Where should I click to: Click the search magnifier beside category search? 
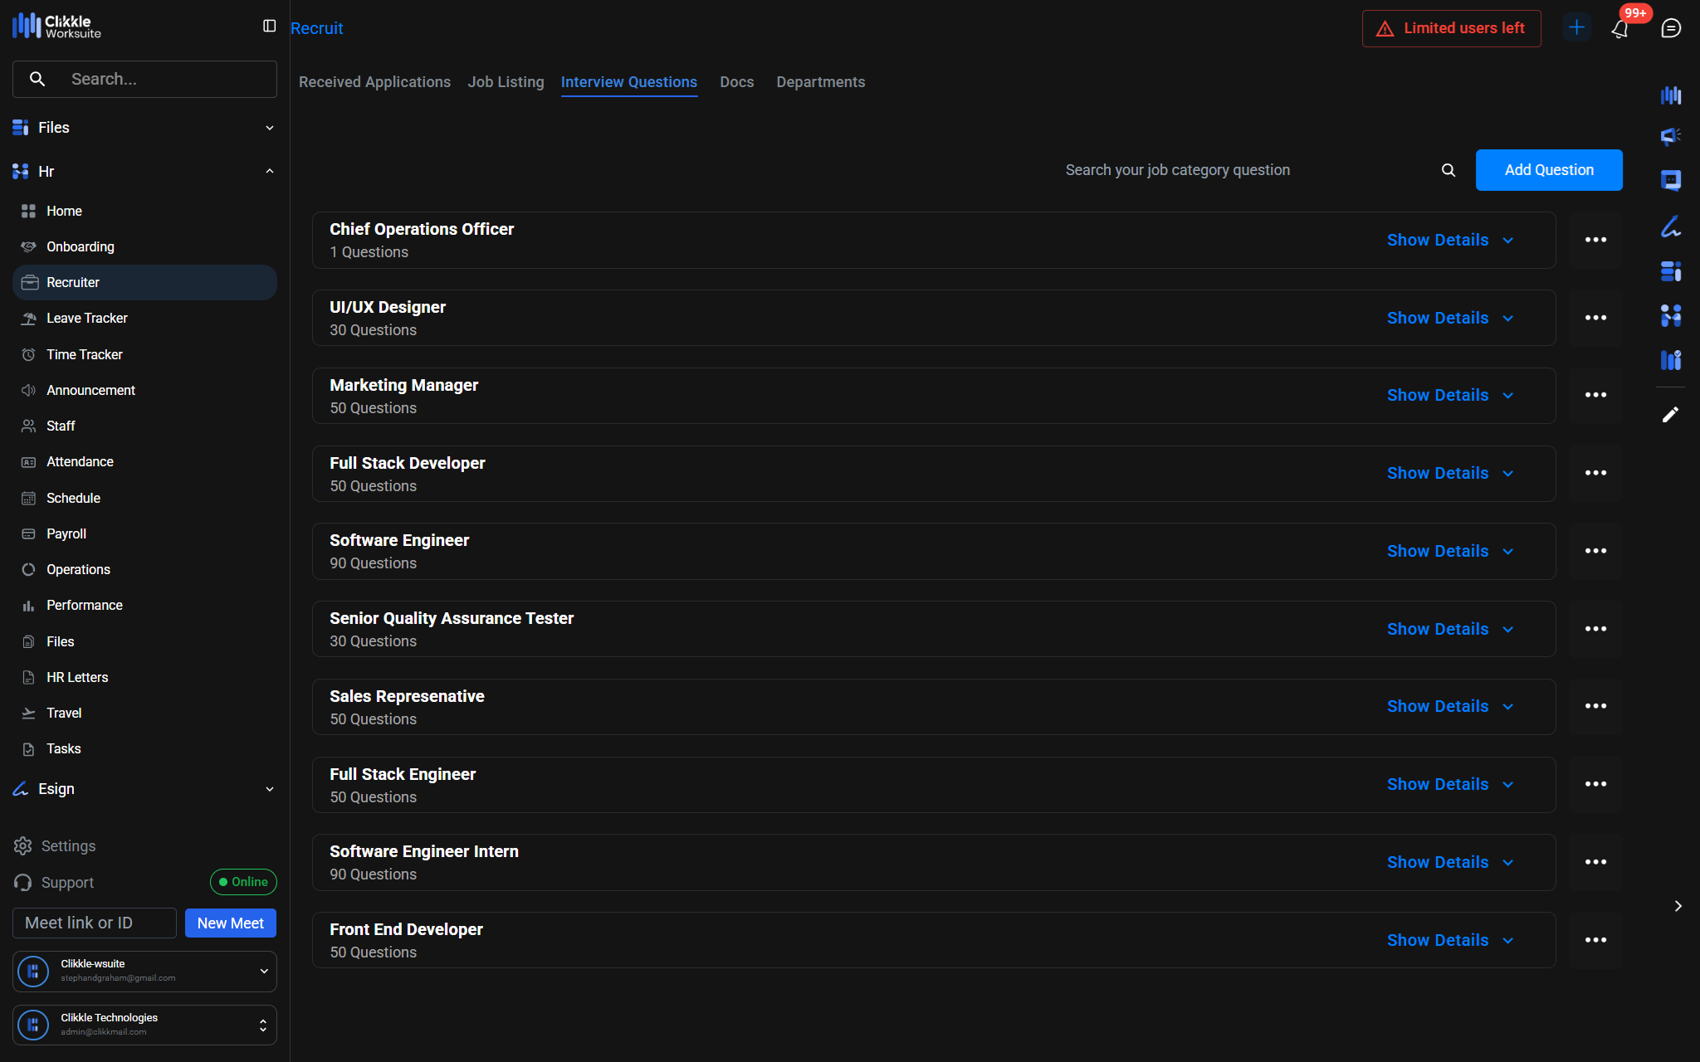1448,170
